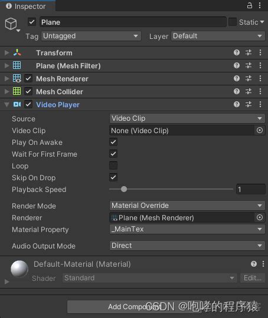Expand the Plane (Mesh Filter) component

click(x=6, y=65)
